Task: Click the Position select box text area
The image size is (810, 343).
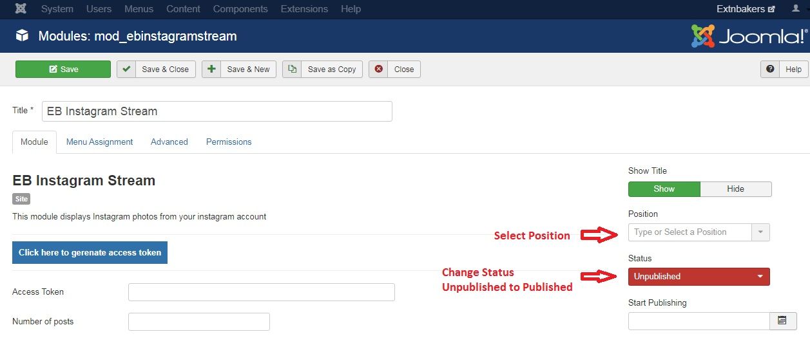Action: pyautogui.click(x=689, y=232)
